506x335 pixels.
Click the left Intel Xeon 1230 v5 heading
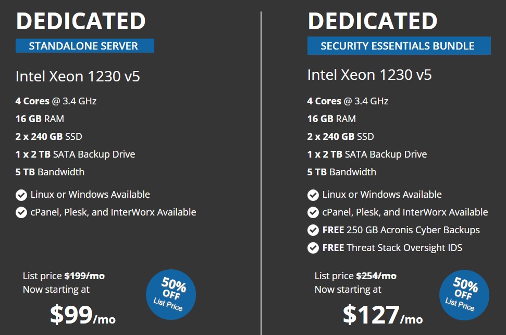[78, 77]
